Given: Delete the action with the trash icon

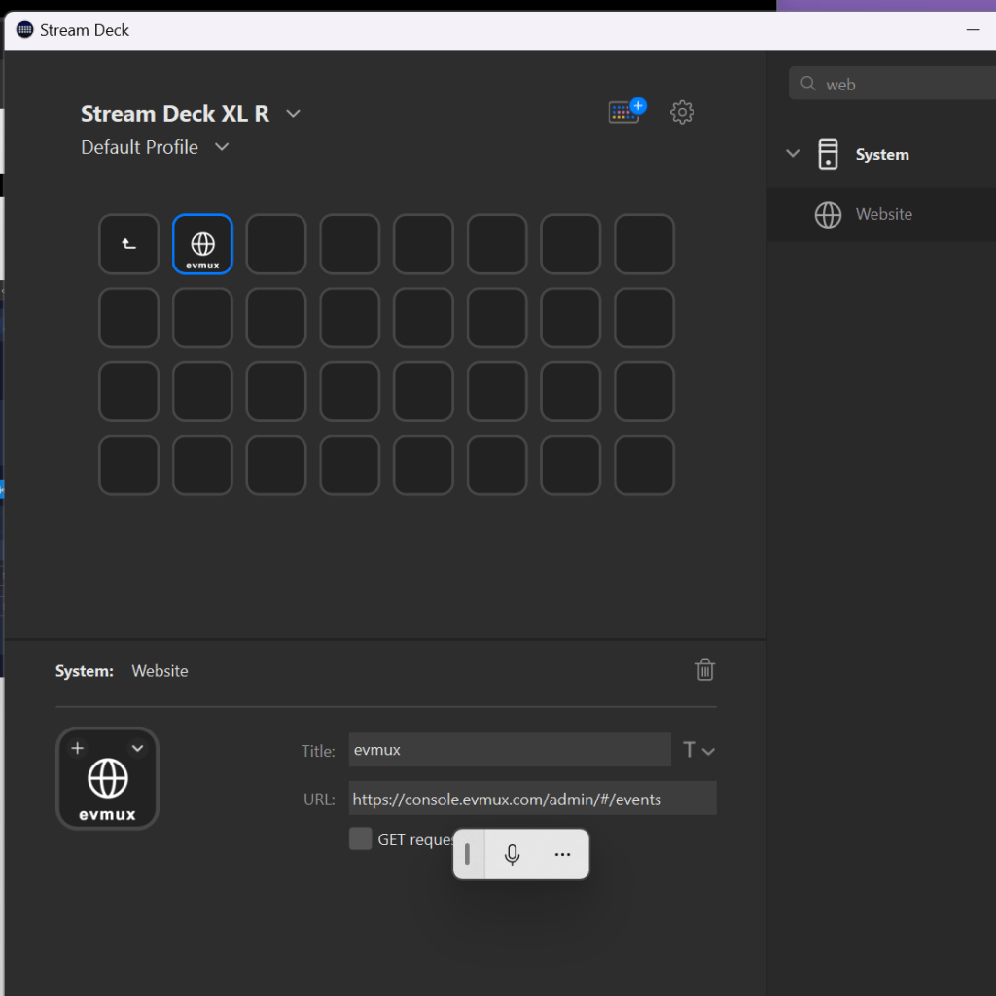Looking at the screenshot, I should point(704,670).
